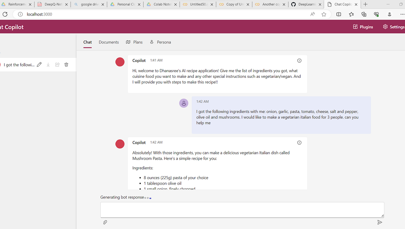Open the Settings gear in the app header
405x229 pixels.
coord(386,27)
